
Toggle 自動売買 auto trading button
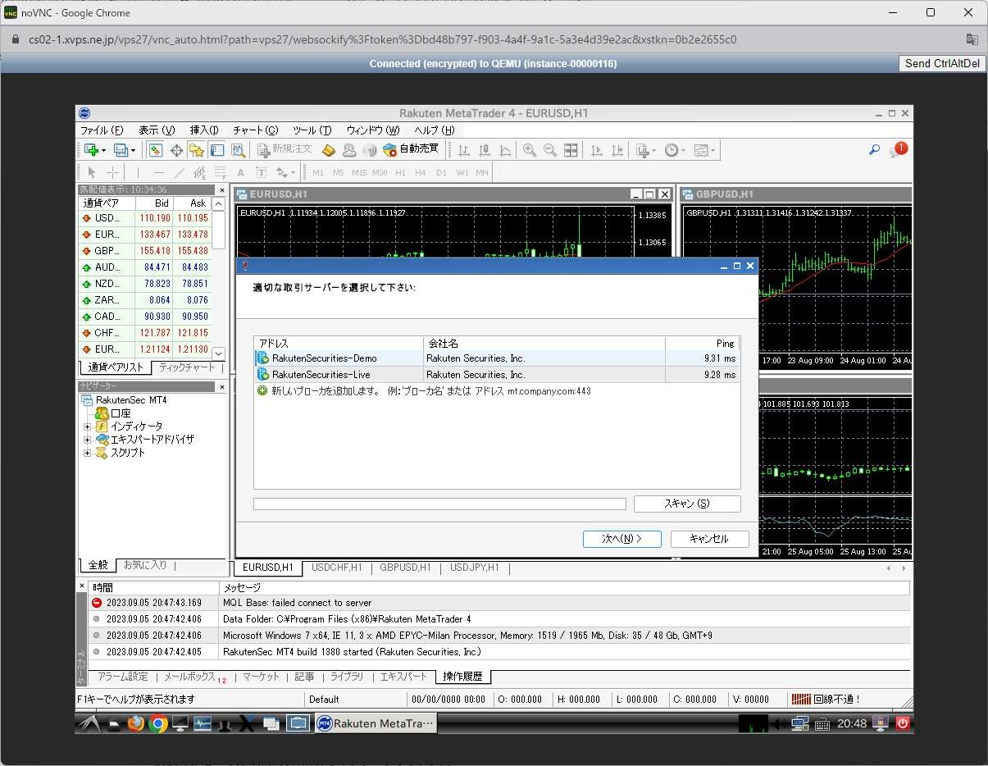click(411, 150)
